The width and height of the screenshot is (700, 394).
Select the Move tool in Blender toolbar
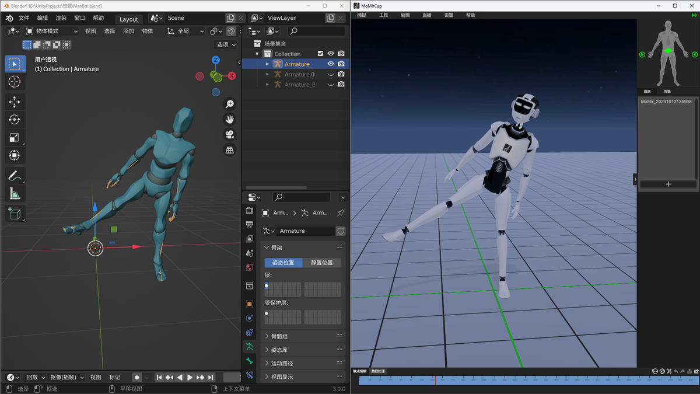[15, 101]
